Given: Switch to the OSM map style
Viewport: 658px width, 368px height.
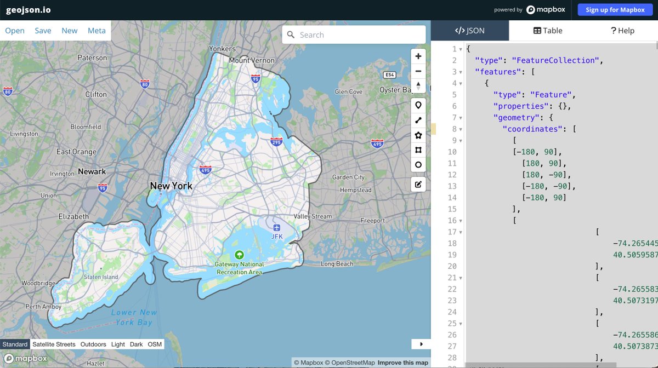Looking at the screenshot, I should pos(155,344).
